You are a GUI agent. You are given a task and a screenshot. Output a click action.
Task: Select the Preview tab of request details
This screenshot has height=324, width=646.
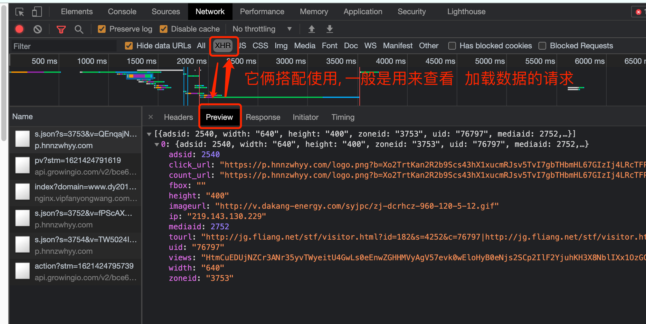tap(219, 117)
